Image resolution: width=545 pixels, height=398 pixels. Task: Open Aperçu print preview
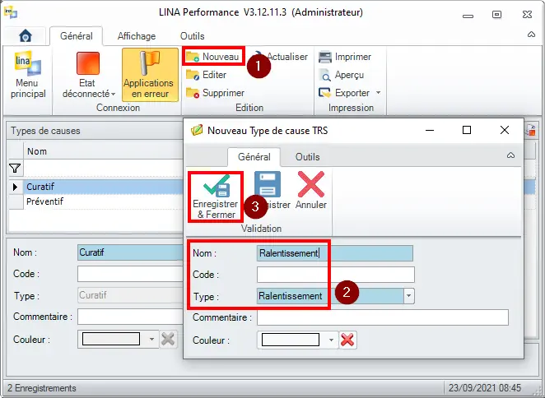pyautogui.click(x=342, y=75)
